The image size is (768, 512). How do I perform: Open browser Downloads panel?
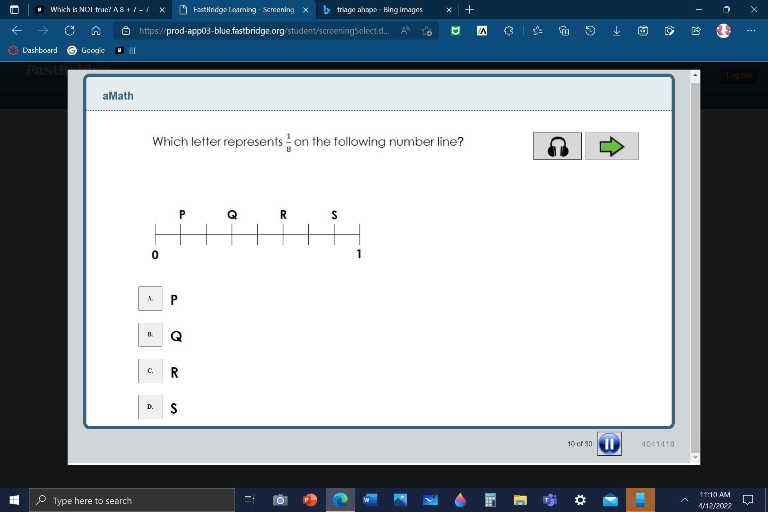(x=616, y=31)
